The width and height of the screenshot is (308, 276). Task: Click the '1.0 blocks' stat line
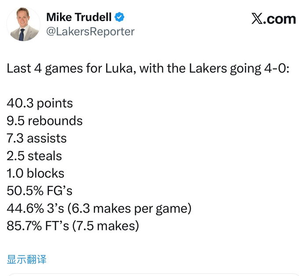tap(36, 173)
